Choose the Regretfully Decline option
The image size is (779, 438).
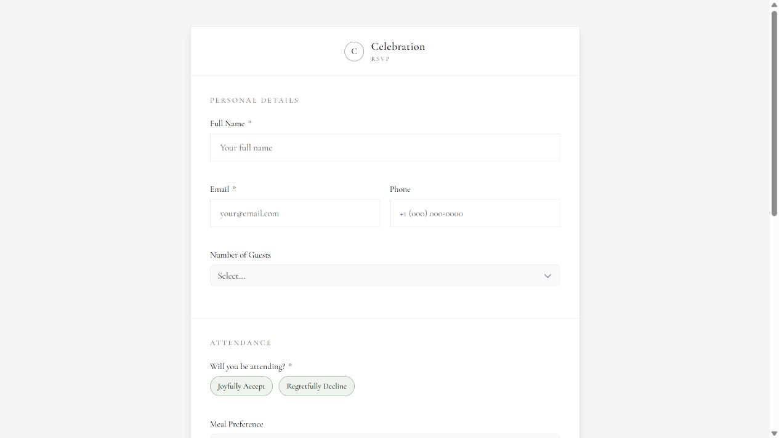317,386
